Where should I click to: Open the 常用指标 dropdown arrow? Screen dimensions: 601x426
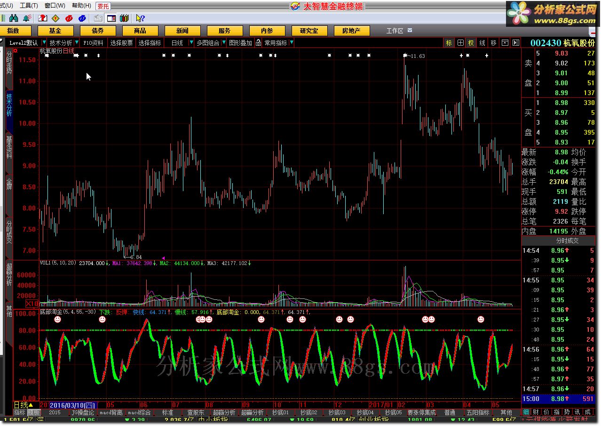click(x=292, y=43)
